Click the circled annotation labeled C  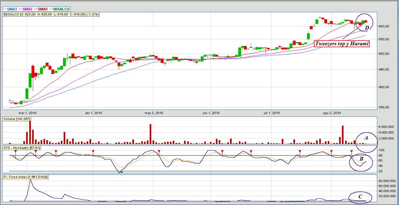click(x=361, y=197)
